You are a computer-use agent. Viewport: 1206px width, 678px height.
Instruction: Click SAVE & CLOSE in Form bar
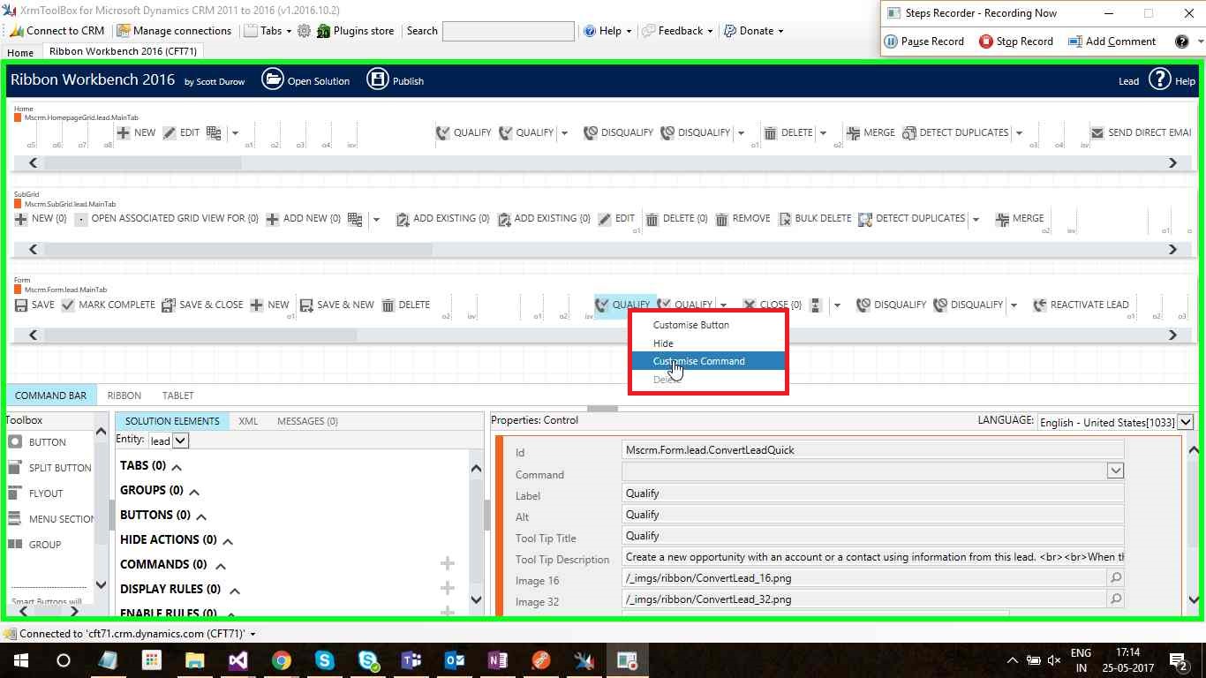202,305
